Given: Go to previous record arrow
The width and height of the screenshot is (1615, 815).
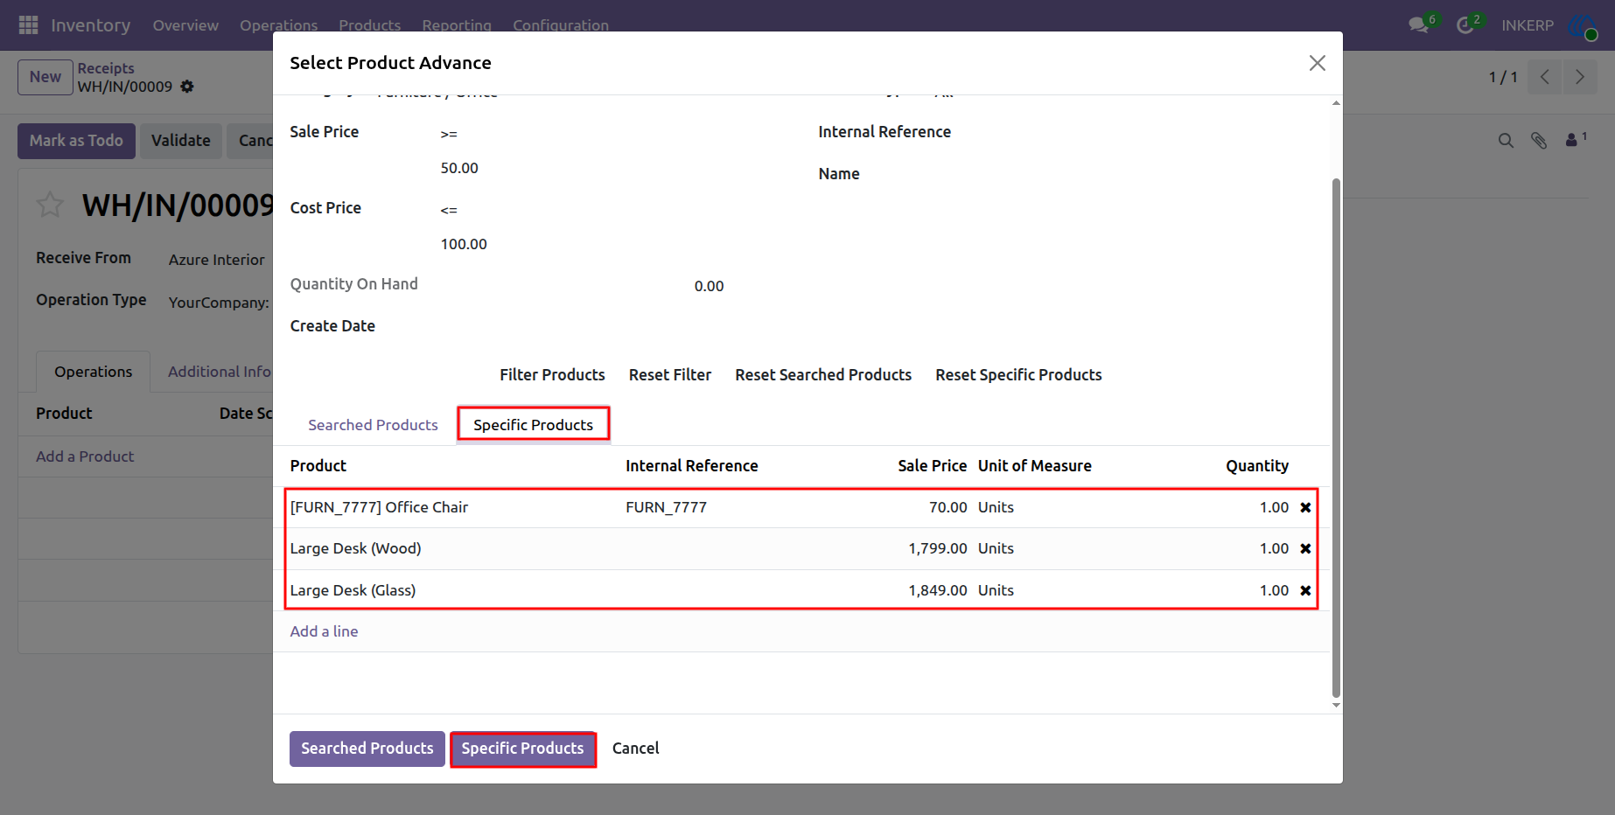Looking at the screenshot, I should click(1545, 77).
